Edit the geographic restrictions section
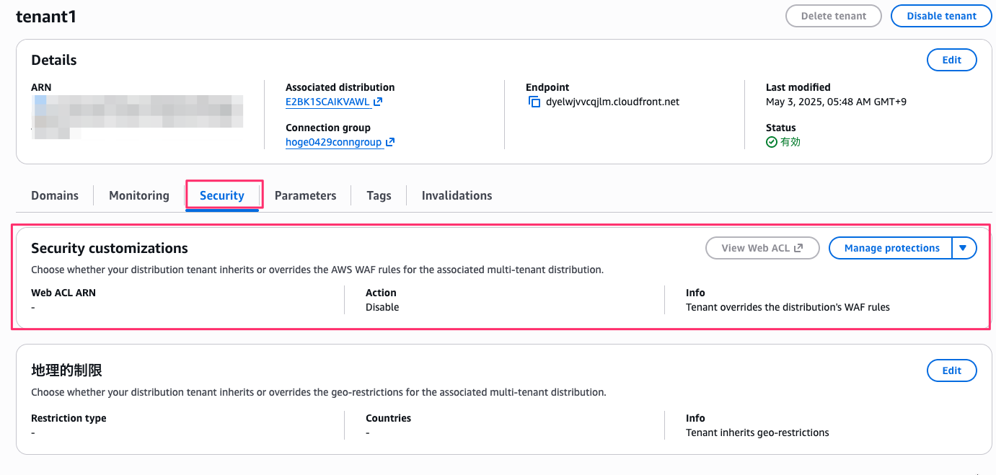This screenshot has height=475, width=996. coord(951,370)
